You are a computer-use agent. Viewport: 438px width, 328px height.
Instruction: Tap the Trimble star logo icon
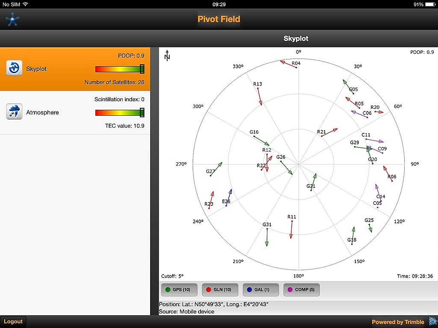click(x=12, y=19)
